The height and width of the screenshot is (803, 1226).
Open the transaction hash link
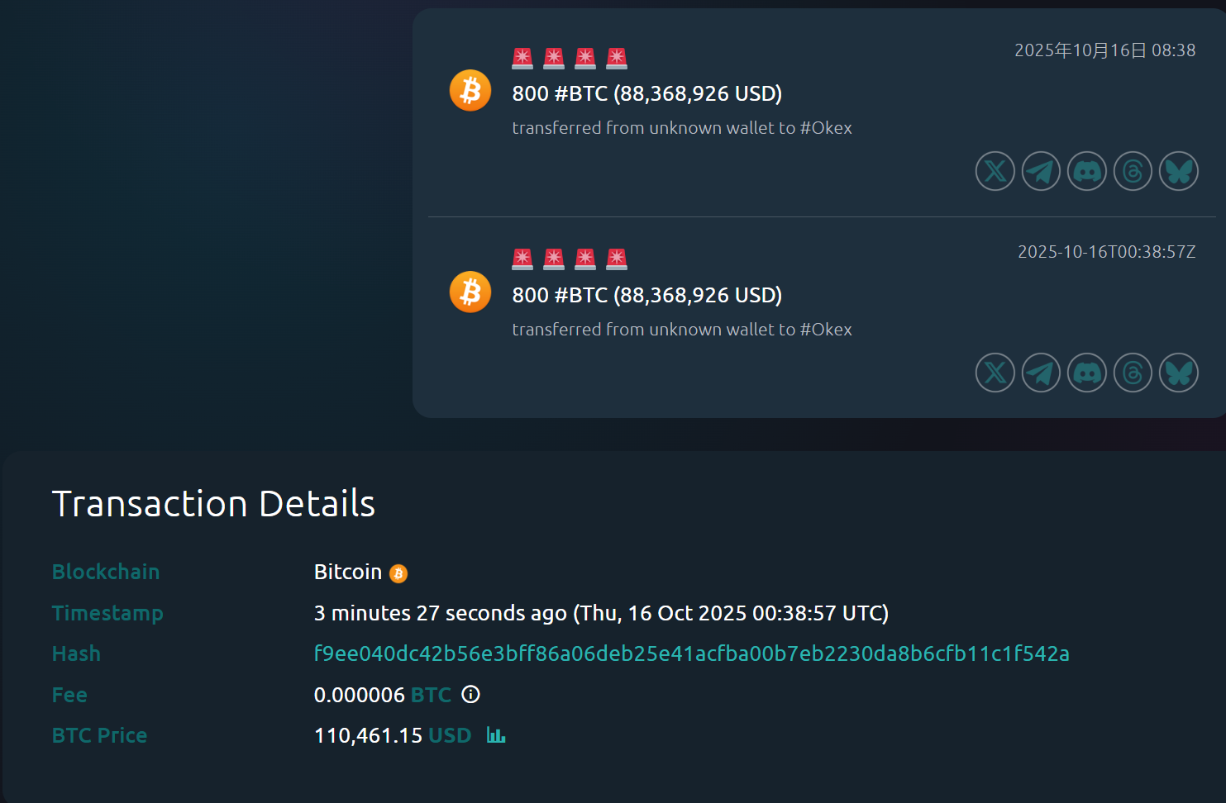(x=691, y=653)
